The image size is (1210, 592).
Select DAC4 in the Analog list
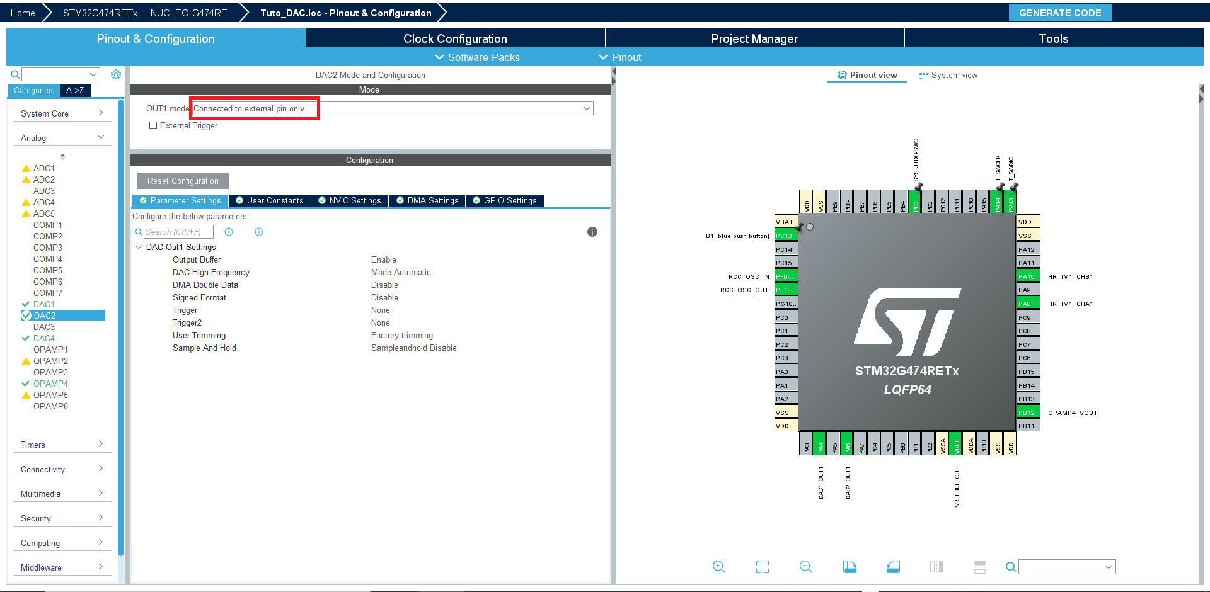coord(44,338)
